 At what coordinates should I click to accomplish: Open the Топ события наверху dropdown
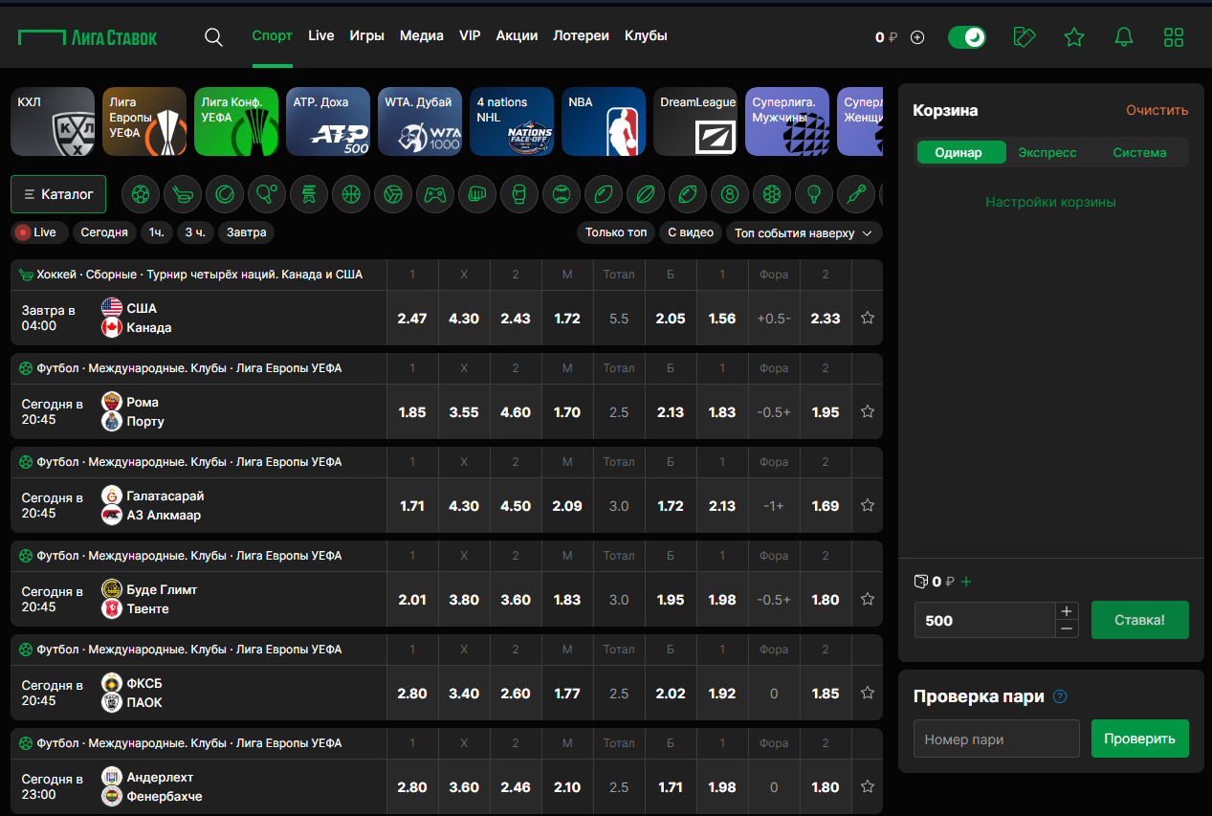coord(804,232)
